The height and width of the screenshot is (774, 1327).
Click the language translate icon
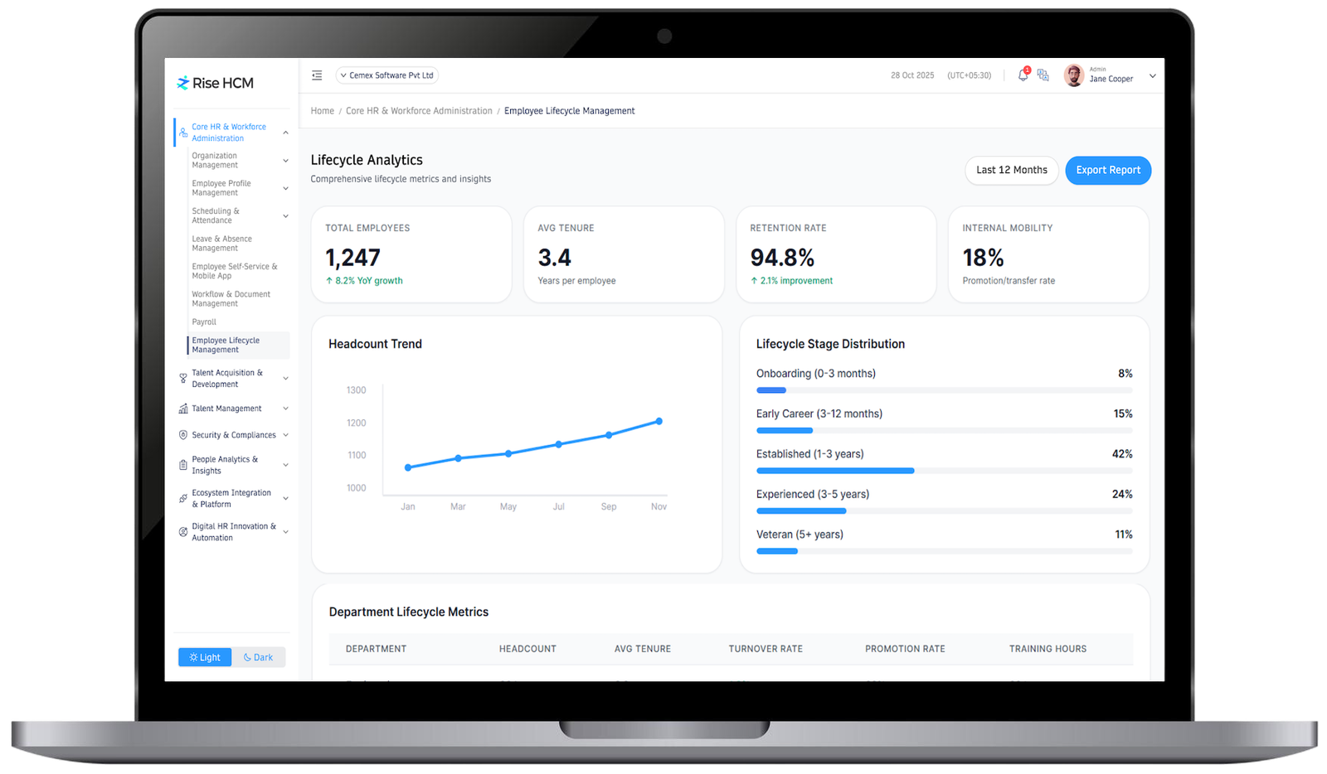click(x=1043, y=75)
